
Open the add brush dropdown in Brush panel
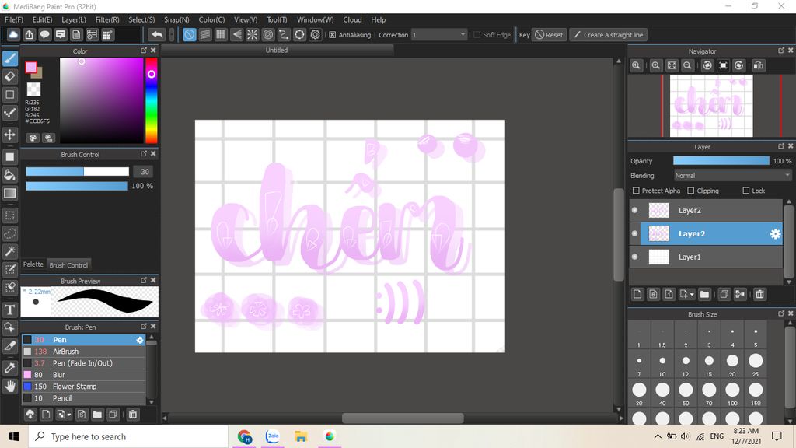pyautogui.click(x=69, y=415)
